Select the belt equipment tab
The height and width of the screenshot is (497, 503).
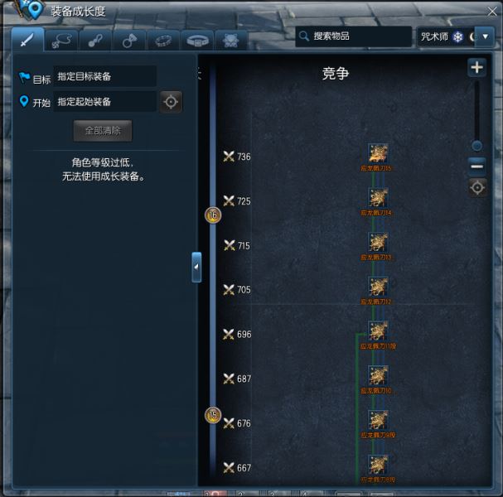click(x=197, y=41)
